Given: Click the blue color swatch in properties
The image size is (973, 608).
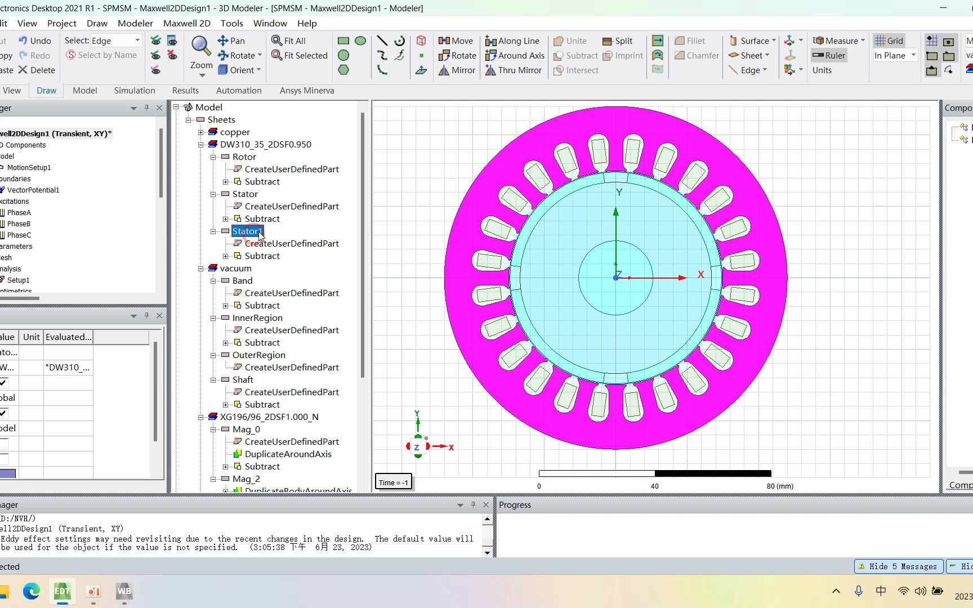Looking at the screenshot, I should (x=8, y=473).
